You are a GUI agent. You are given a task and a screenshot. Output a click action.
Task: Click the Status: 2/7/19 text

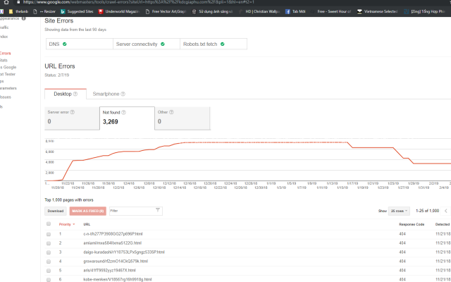click(56, 75)
